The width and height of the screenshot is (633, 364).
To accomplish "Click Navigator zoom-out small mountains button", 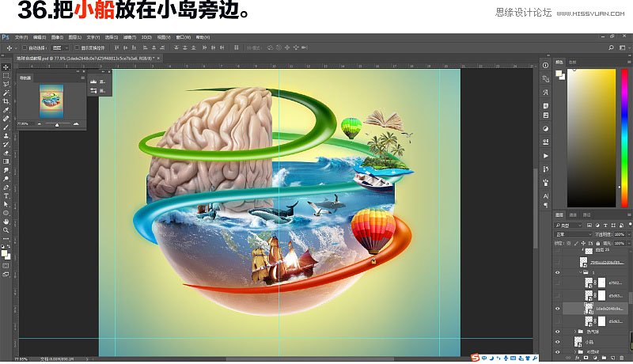I will tap(39, 124).
